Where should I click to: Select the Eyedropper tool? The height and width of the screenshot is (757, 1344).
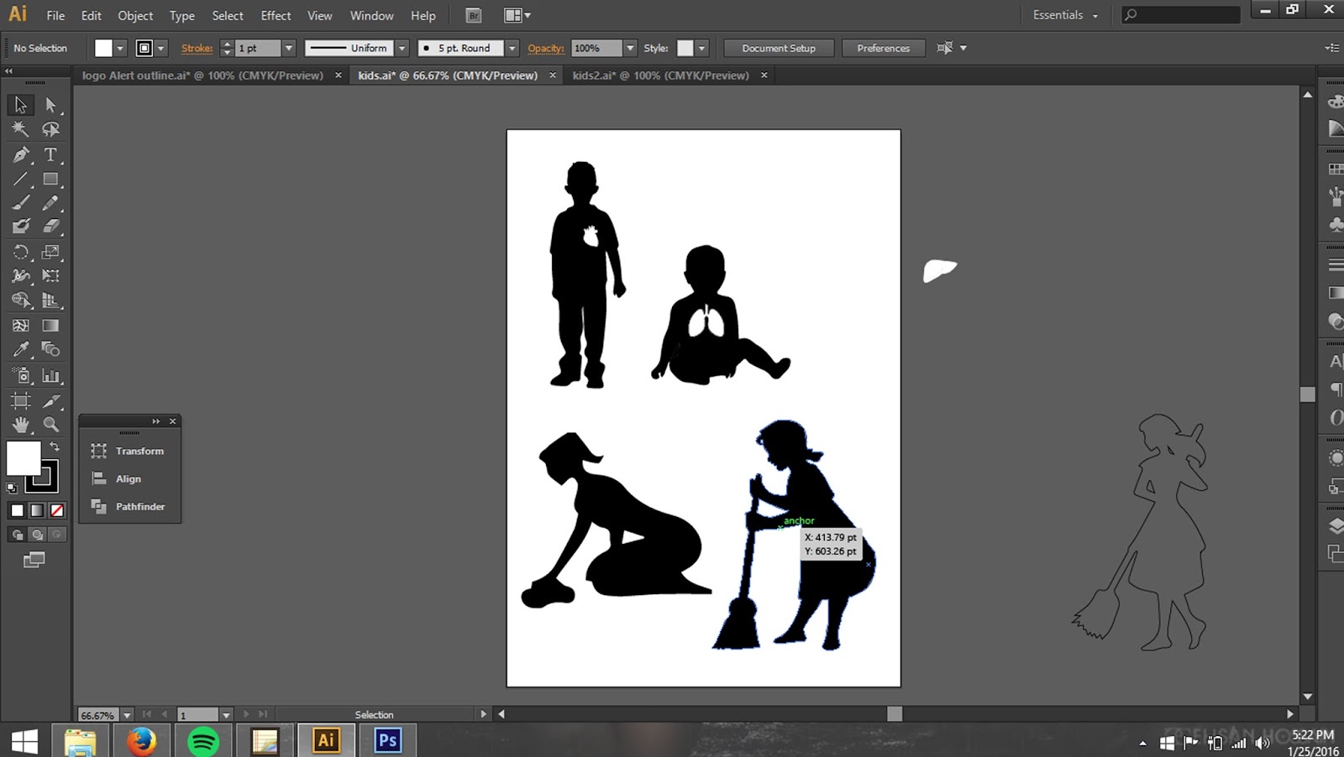[21, 349]
